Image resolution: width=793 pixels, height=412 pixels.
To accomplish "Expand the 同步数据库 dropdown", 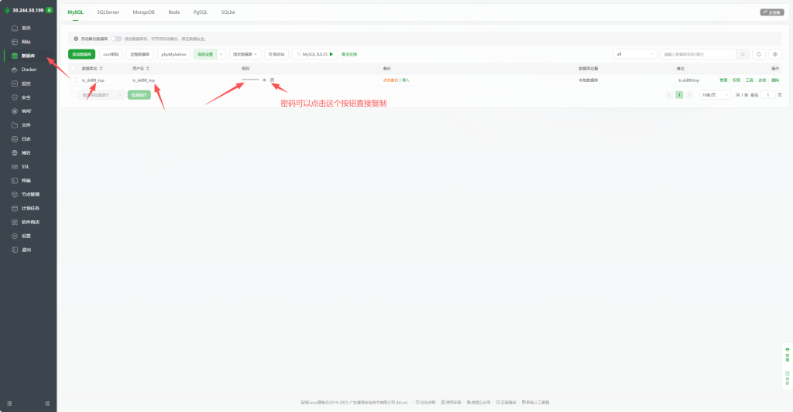I will click(246, 54).
